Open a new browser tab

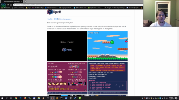point(25,2)
